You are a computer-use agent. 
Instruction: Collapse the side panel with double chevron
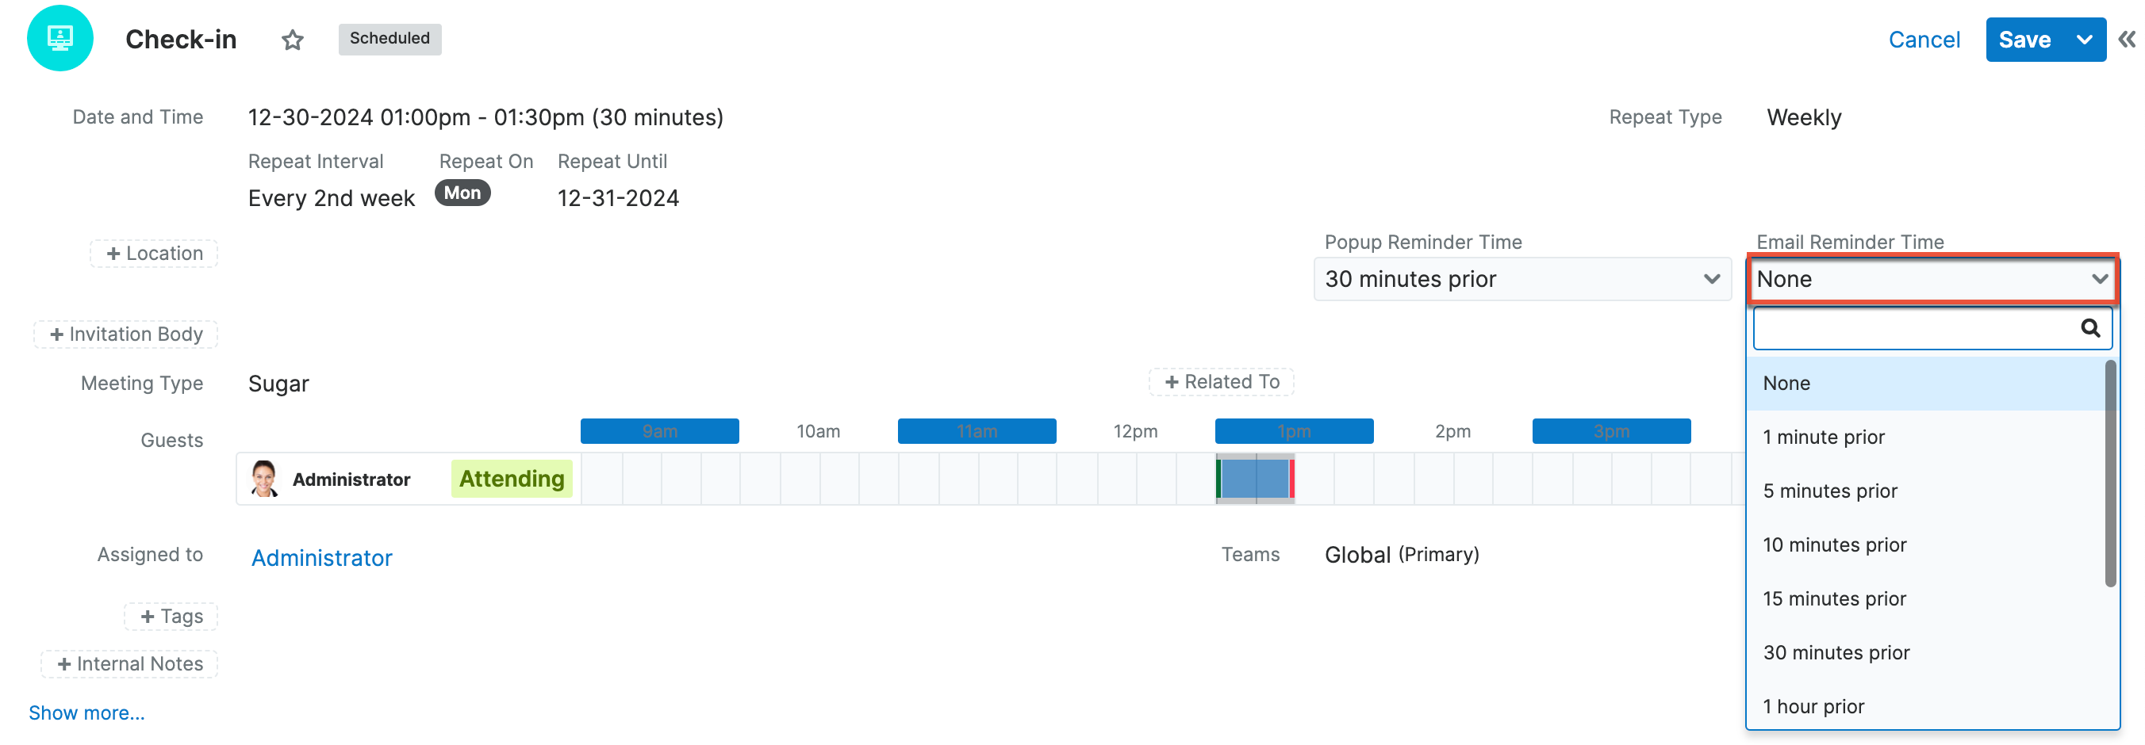2126,39
